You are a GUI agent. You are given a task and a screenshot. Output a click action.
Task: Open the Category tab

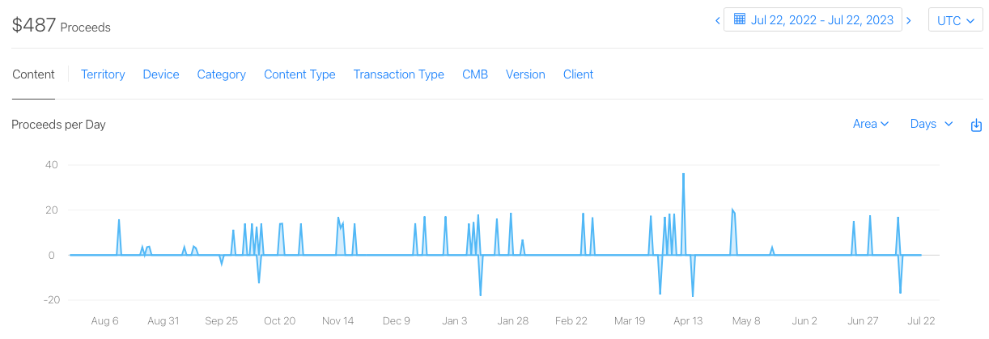221,74
